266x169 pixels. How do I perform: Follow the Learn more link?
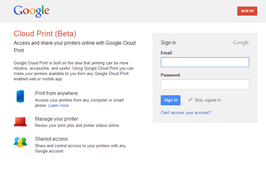59,105
